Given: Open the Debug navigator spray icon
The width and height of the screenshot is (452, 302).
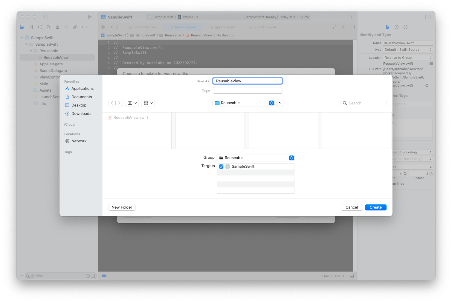Looking at the screenshot, I should 75,27.
